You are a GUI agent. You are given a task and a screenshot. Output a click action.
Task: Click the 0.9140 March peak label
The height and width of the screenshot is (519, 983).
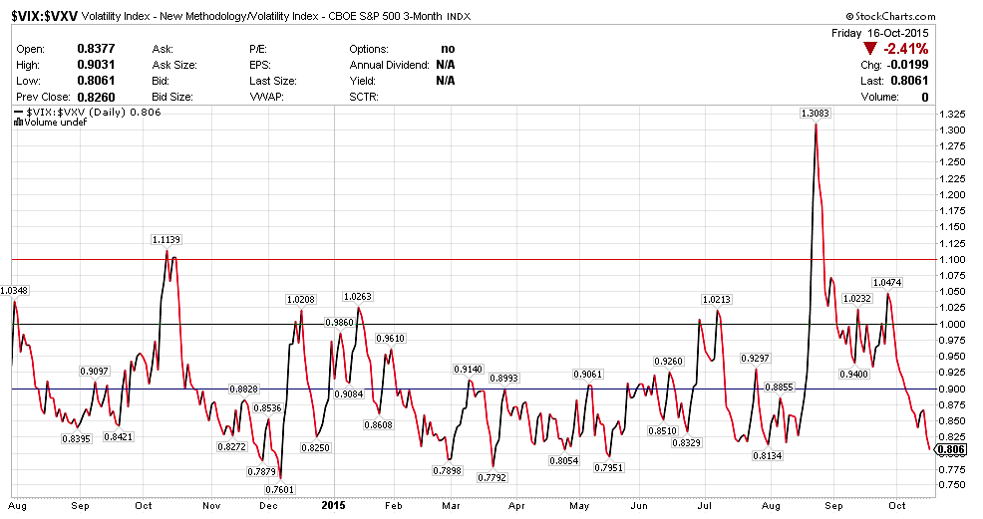coord(469,370)
